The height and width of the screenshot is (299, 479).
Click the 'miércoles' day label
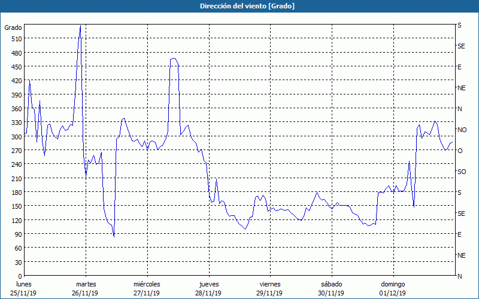click(147, 285)
